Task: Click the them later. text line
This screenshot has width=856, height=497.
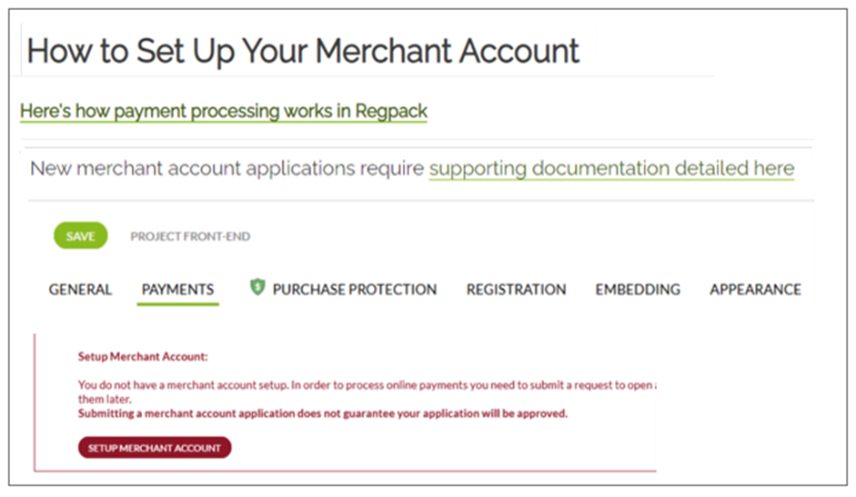Action: tap(105, 399)
